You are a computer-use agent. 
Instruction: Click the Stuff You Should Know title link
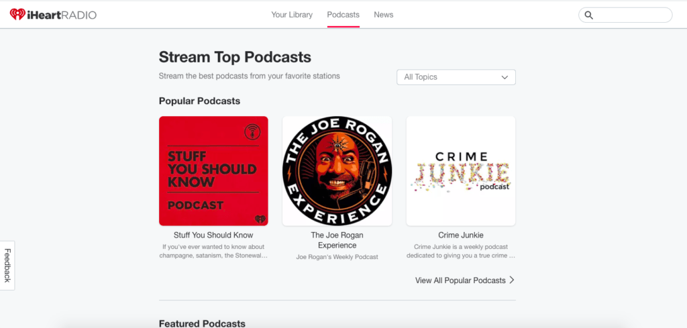click(213, 235)
